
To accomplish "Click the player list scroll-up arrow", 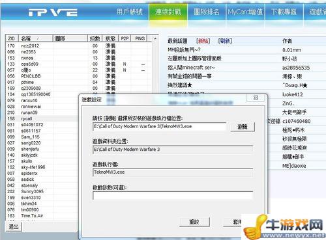I will pyautogui.click(x=155, y=39).
